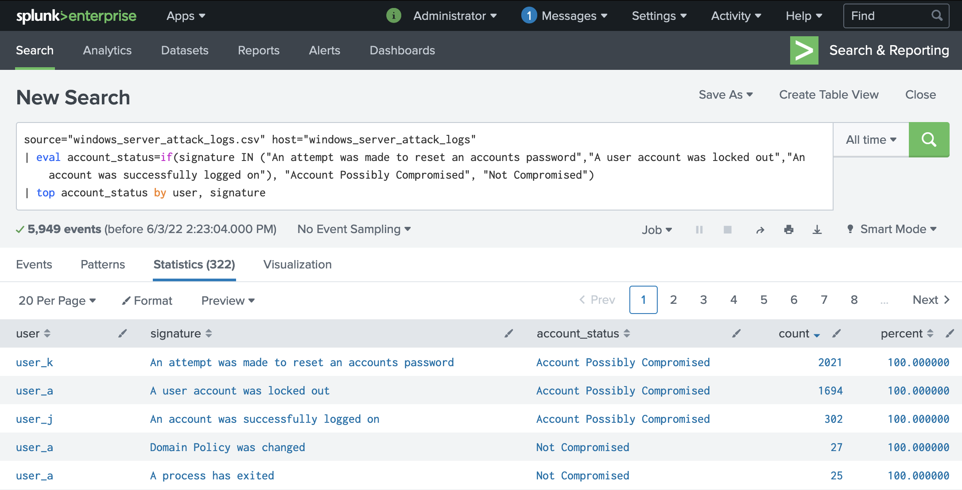The height and width of the screenshot is (490, 962).
Task: Switch to the Visualization tab
Action: click(x=297, y=264)
